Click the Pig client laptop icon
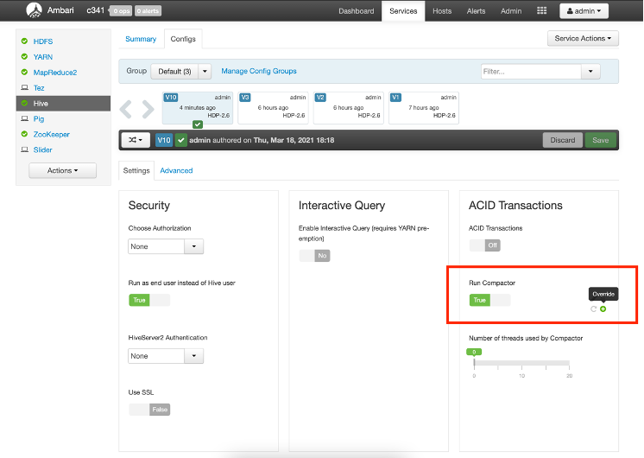The height and width of the screenshot is (458, 644). (x=25, y=118)
